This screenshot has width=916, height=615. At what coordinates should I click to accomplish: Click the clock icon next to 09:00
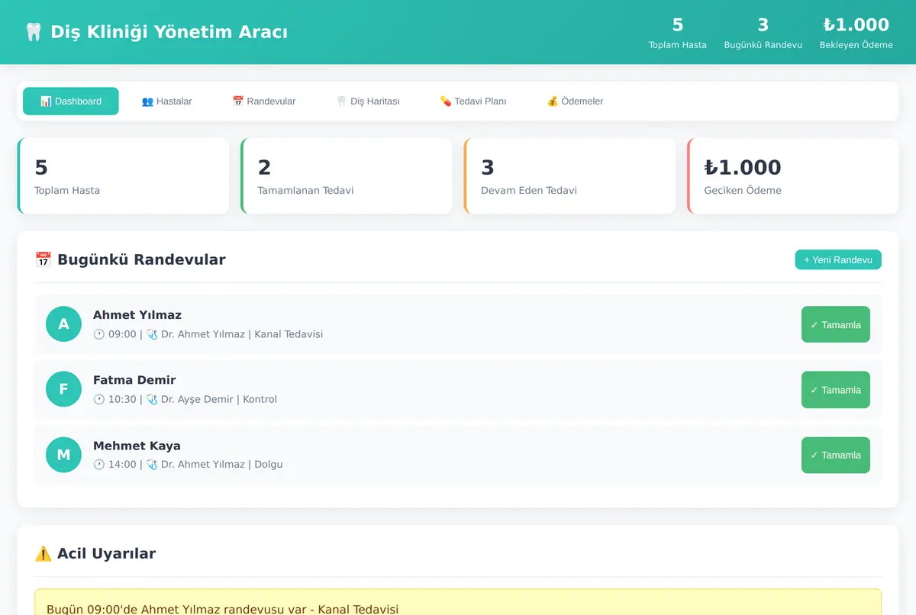coord(99,334)
